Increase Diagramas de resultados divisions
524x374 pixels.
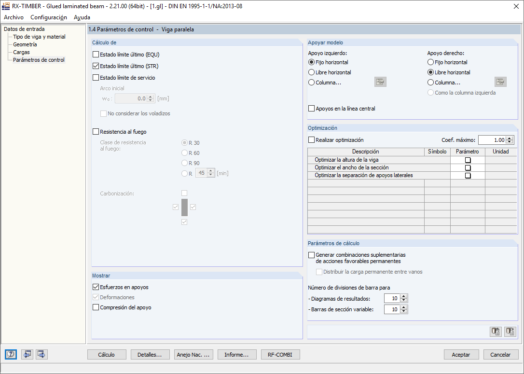coord(404,296)
